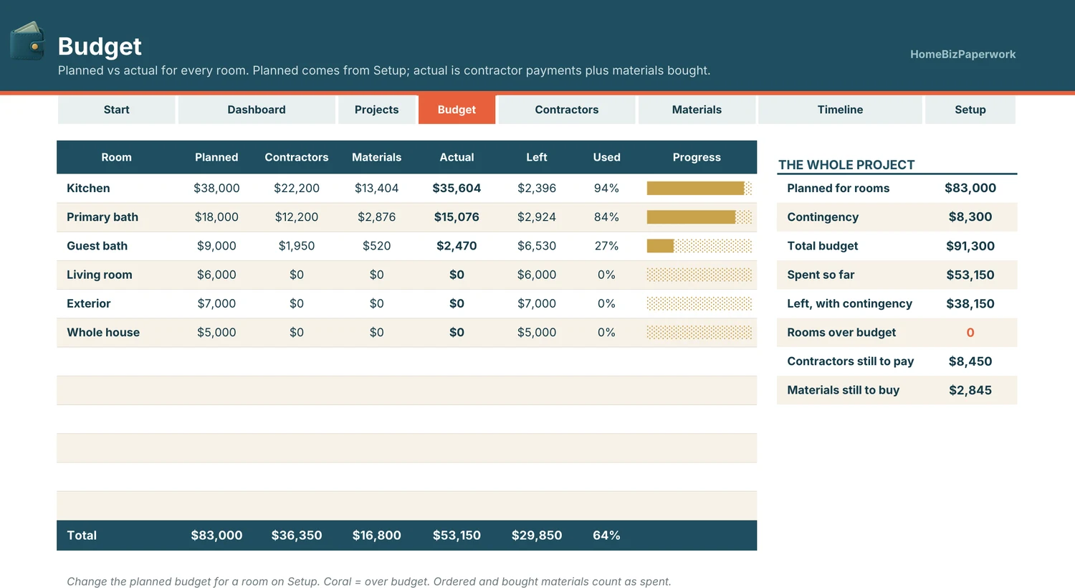Go to the Projects tab
The image size is (1075, 588).
[x=376, y=110]
